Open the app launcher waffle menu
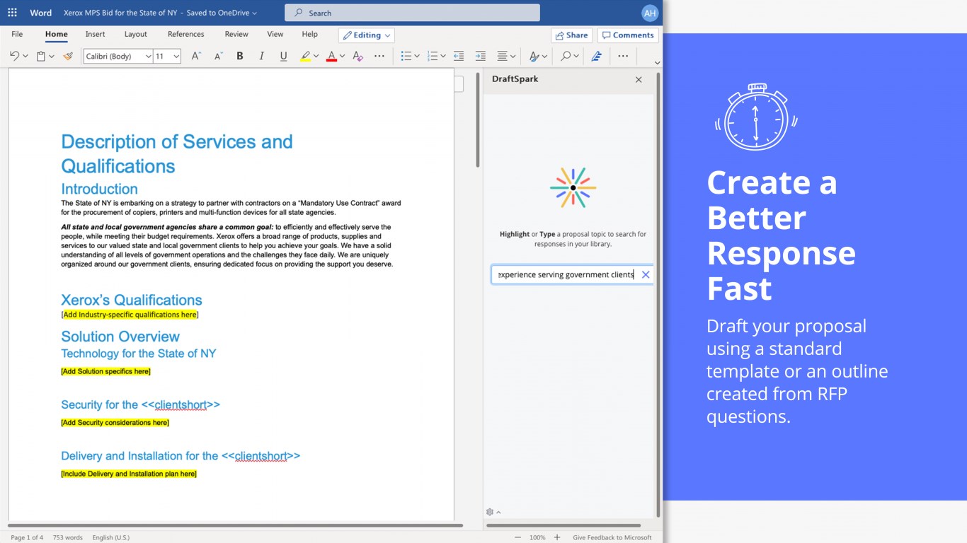The image size is (967, 543). tap(12, 13)
